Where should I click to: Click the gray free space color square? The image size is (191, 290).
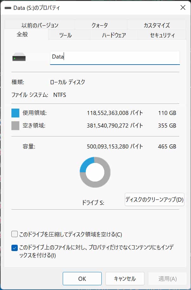coord(16,126)
